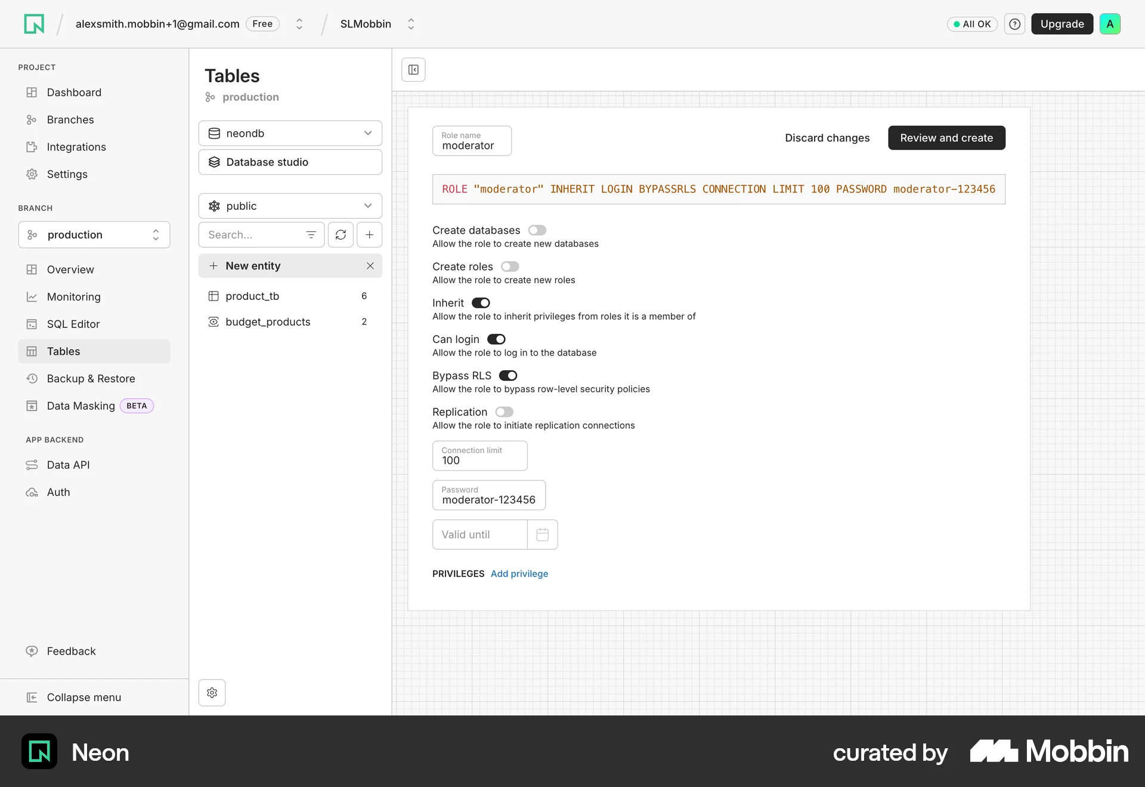Open the Valid until calendar picker
Image resolution: width=1145 pixels, height=787 pixels.
click(x=542, y=535)
